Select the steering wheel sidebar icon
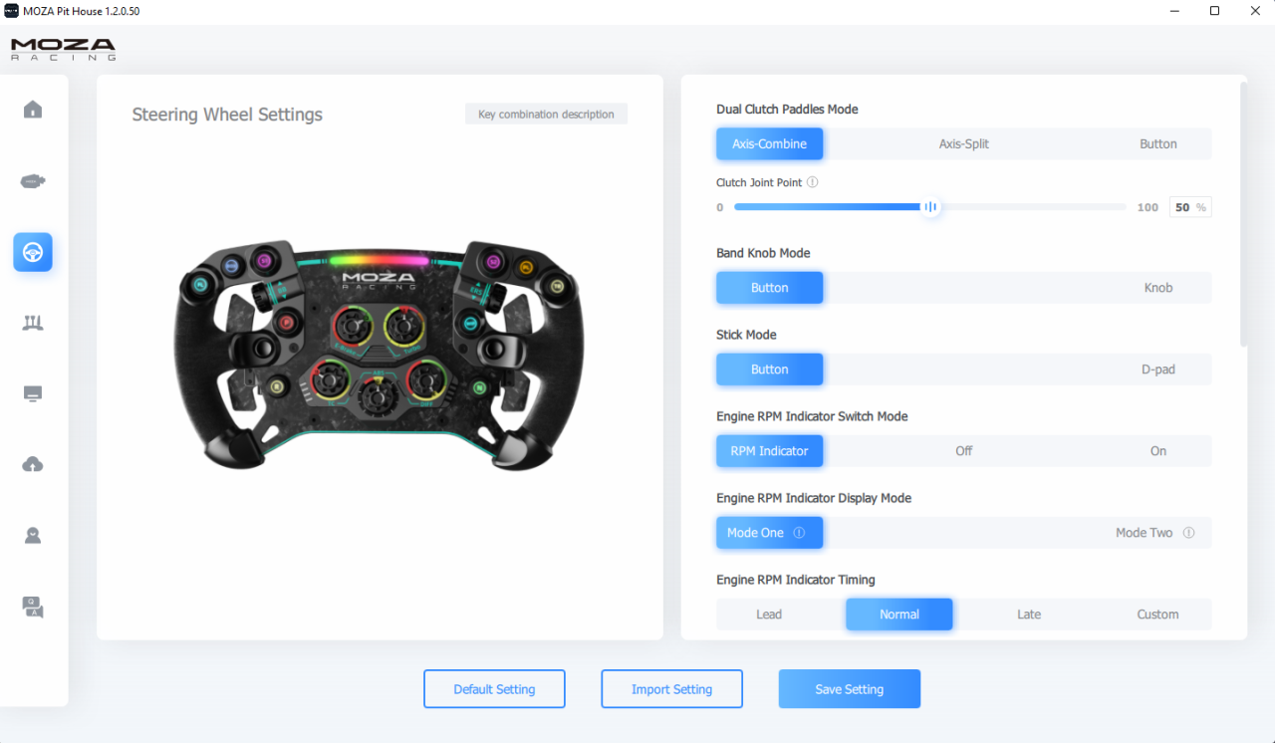Viewport: 1275px width, 743px height. (x=33, y=253)
